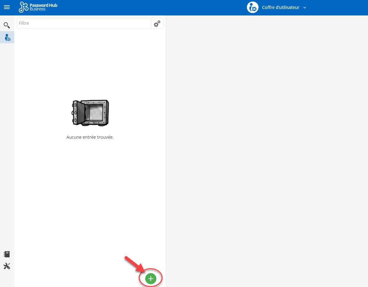Image resolution: width=368 pixels, height=287 pixels.
Task: Open filter settings gears icon
Action: tap(157, 23)
